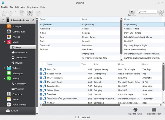
Task: Sort songs by Time column header
Action: point(87,64)
